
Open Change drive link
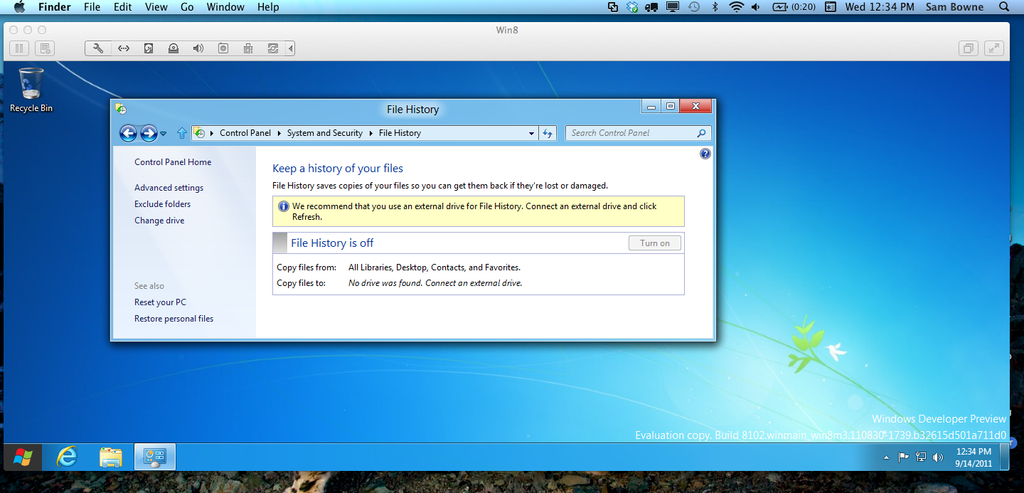[159, 221]
